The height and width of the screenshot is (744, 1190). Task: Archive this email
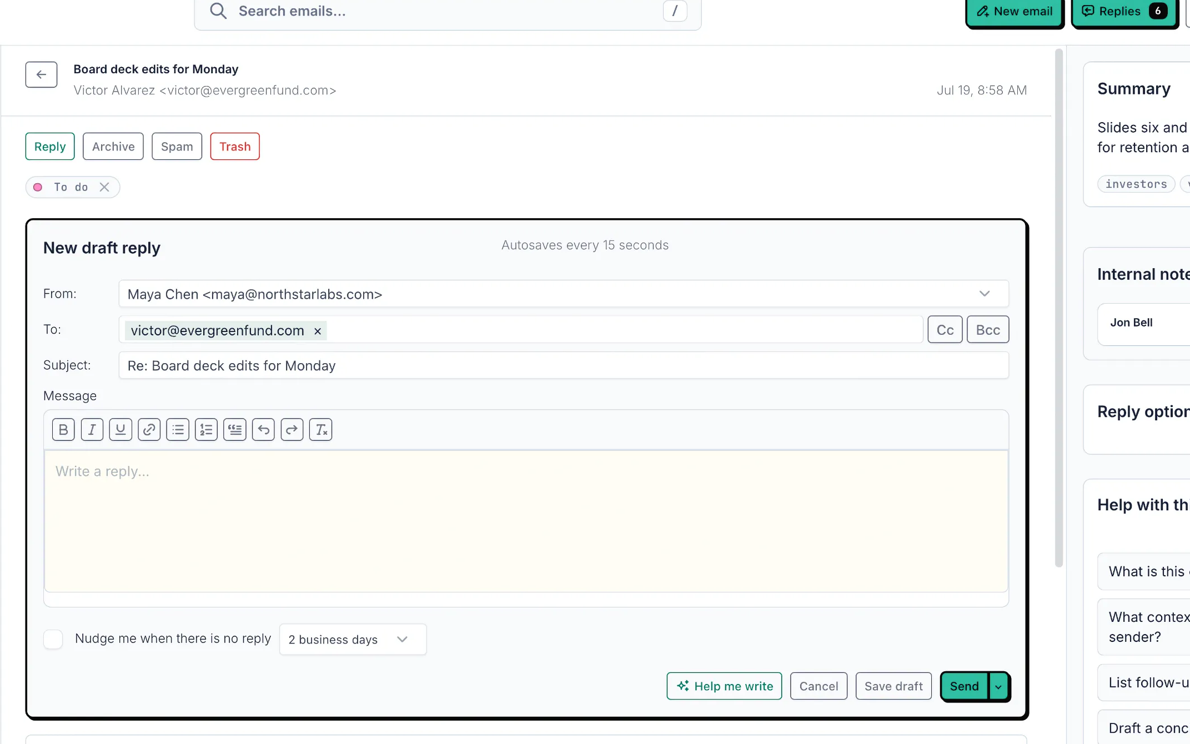(113, 147)
